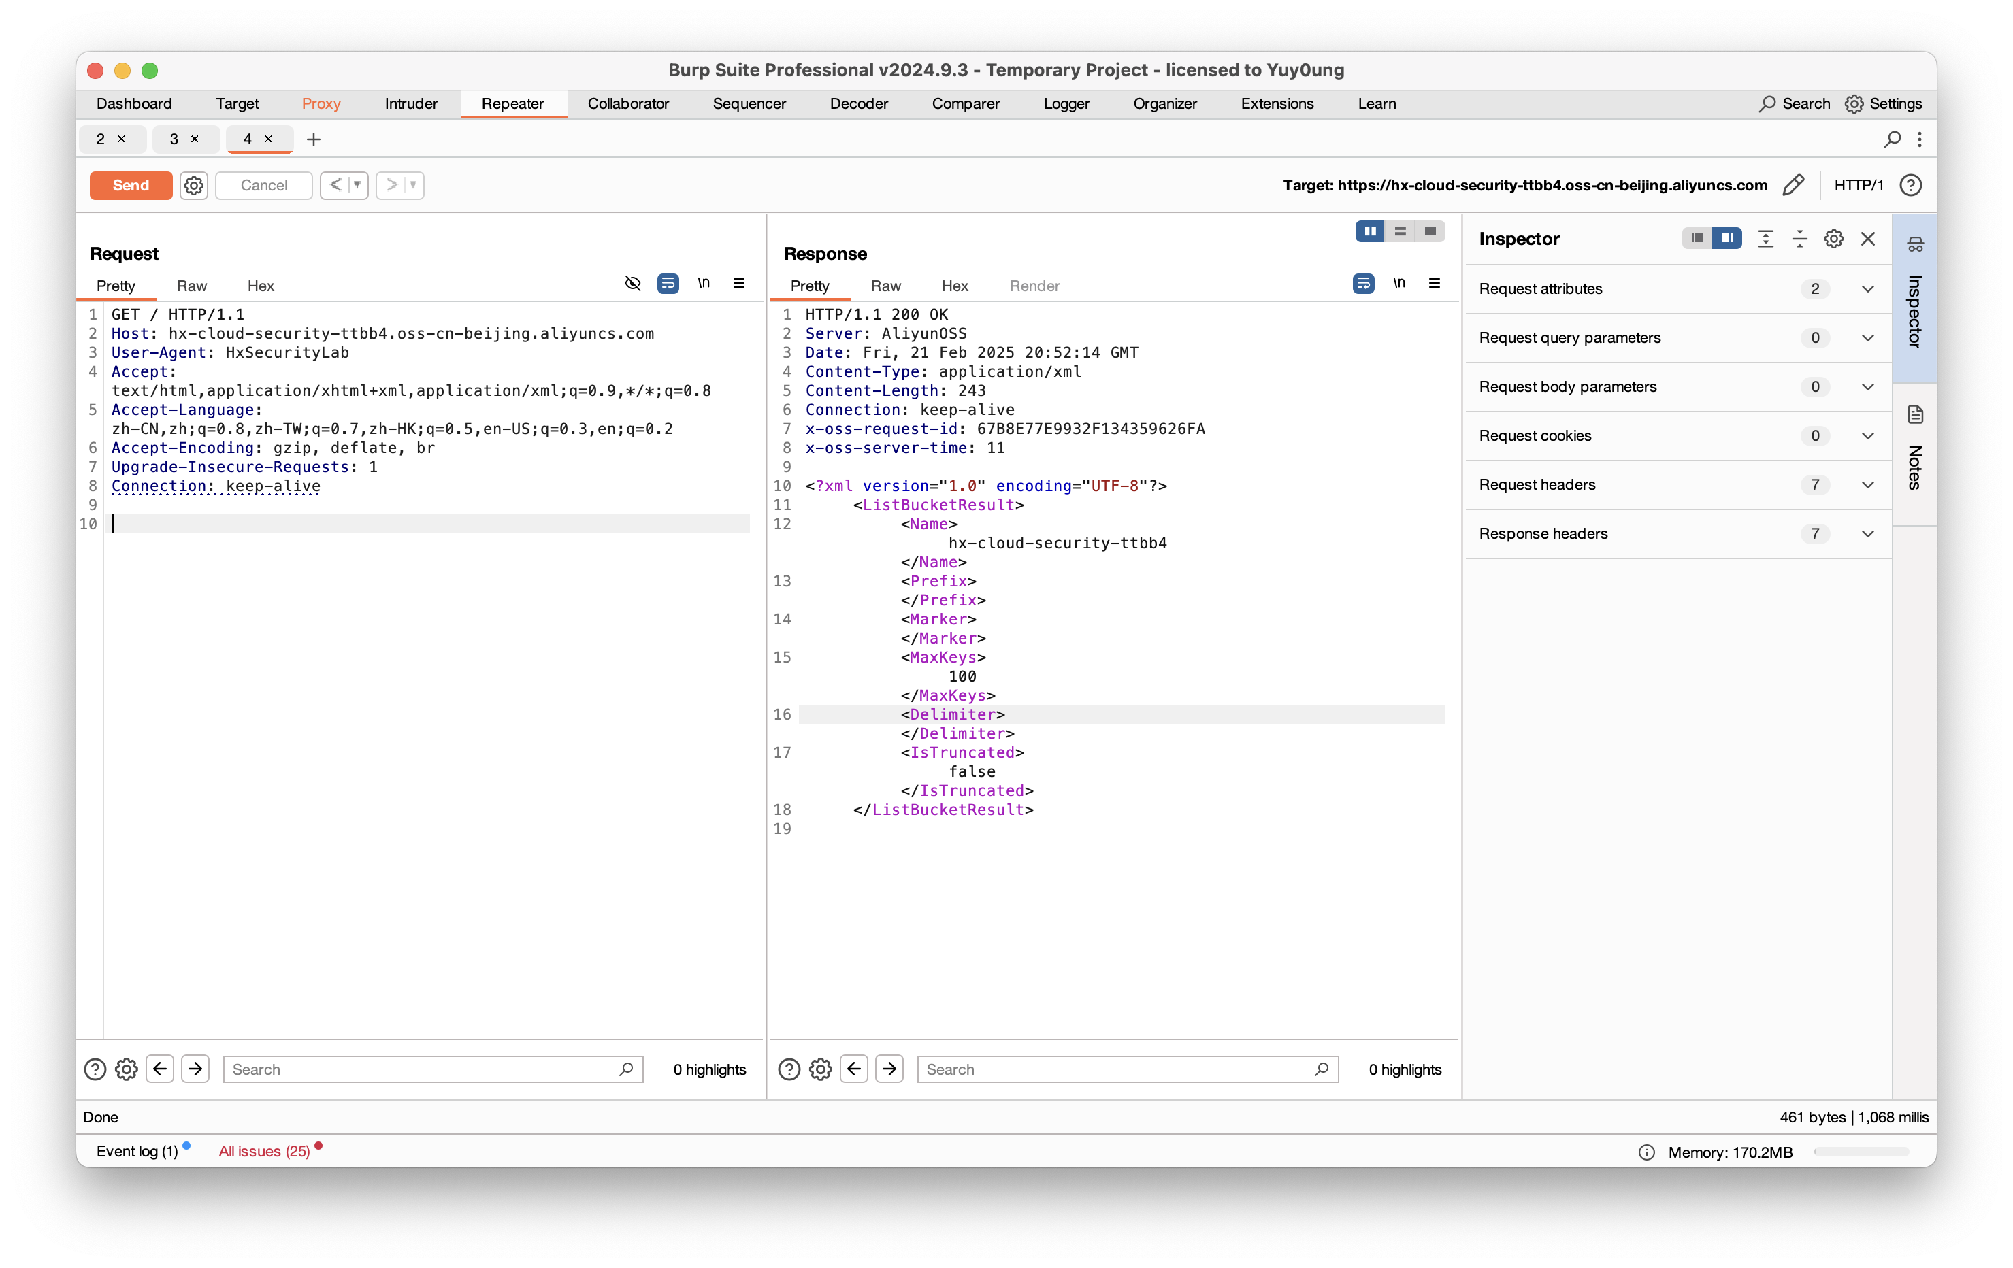The height and width of the screenshot is (1268, 2013).
Task: Open All issues (25) link
Action: coord(264,1151)
